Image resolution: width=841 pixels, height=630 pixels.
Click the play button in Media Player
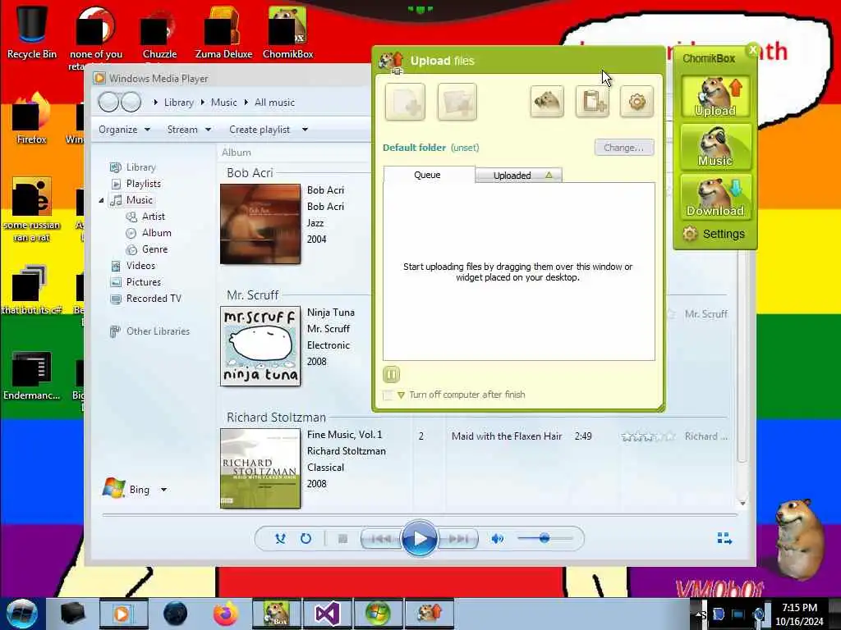(x=420, y=538)
